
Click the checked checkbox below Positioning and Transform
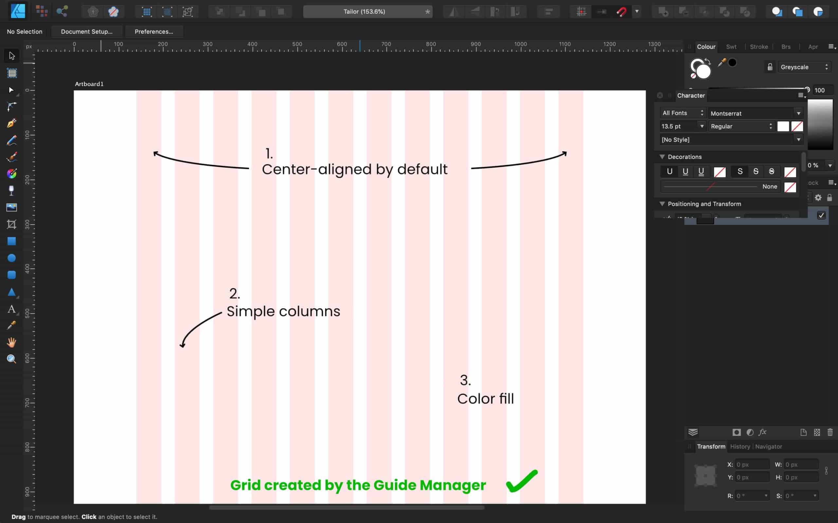click(821, 215)
